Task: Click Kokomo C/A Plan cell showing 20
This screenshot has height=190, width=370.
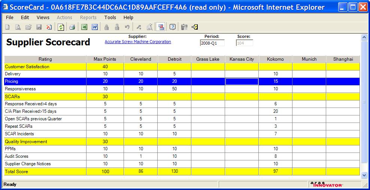Action: [x=276, y=111]
